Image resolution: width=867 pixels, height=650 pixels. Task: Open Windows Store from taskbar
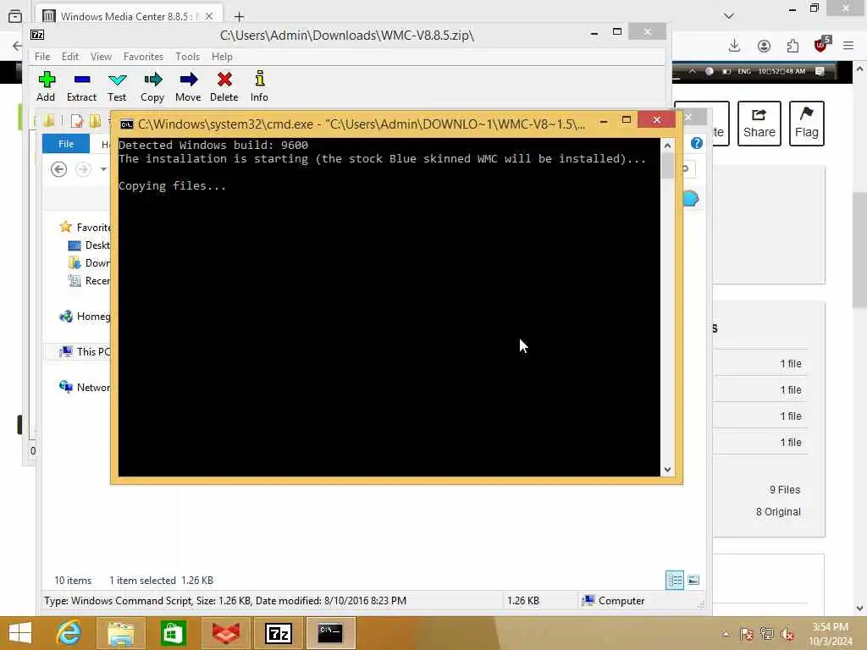pos(173,633)
